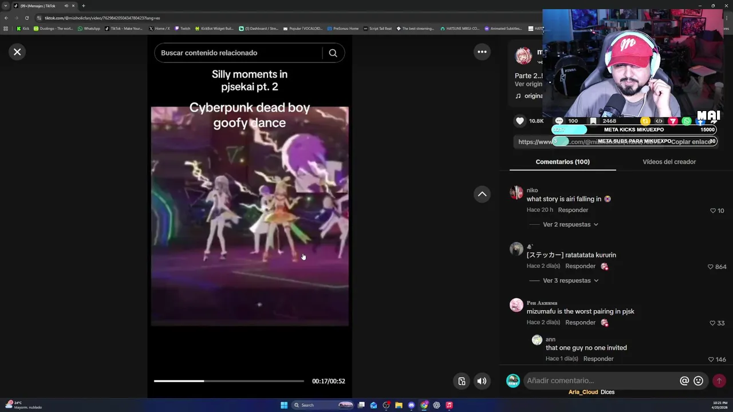This screenshot has width=733, height=412.
Task: Click the Buscar contenido relacionado search field
Action: pos(238,53)
